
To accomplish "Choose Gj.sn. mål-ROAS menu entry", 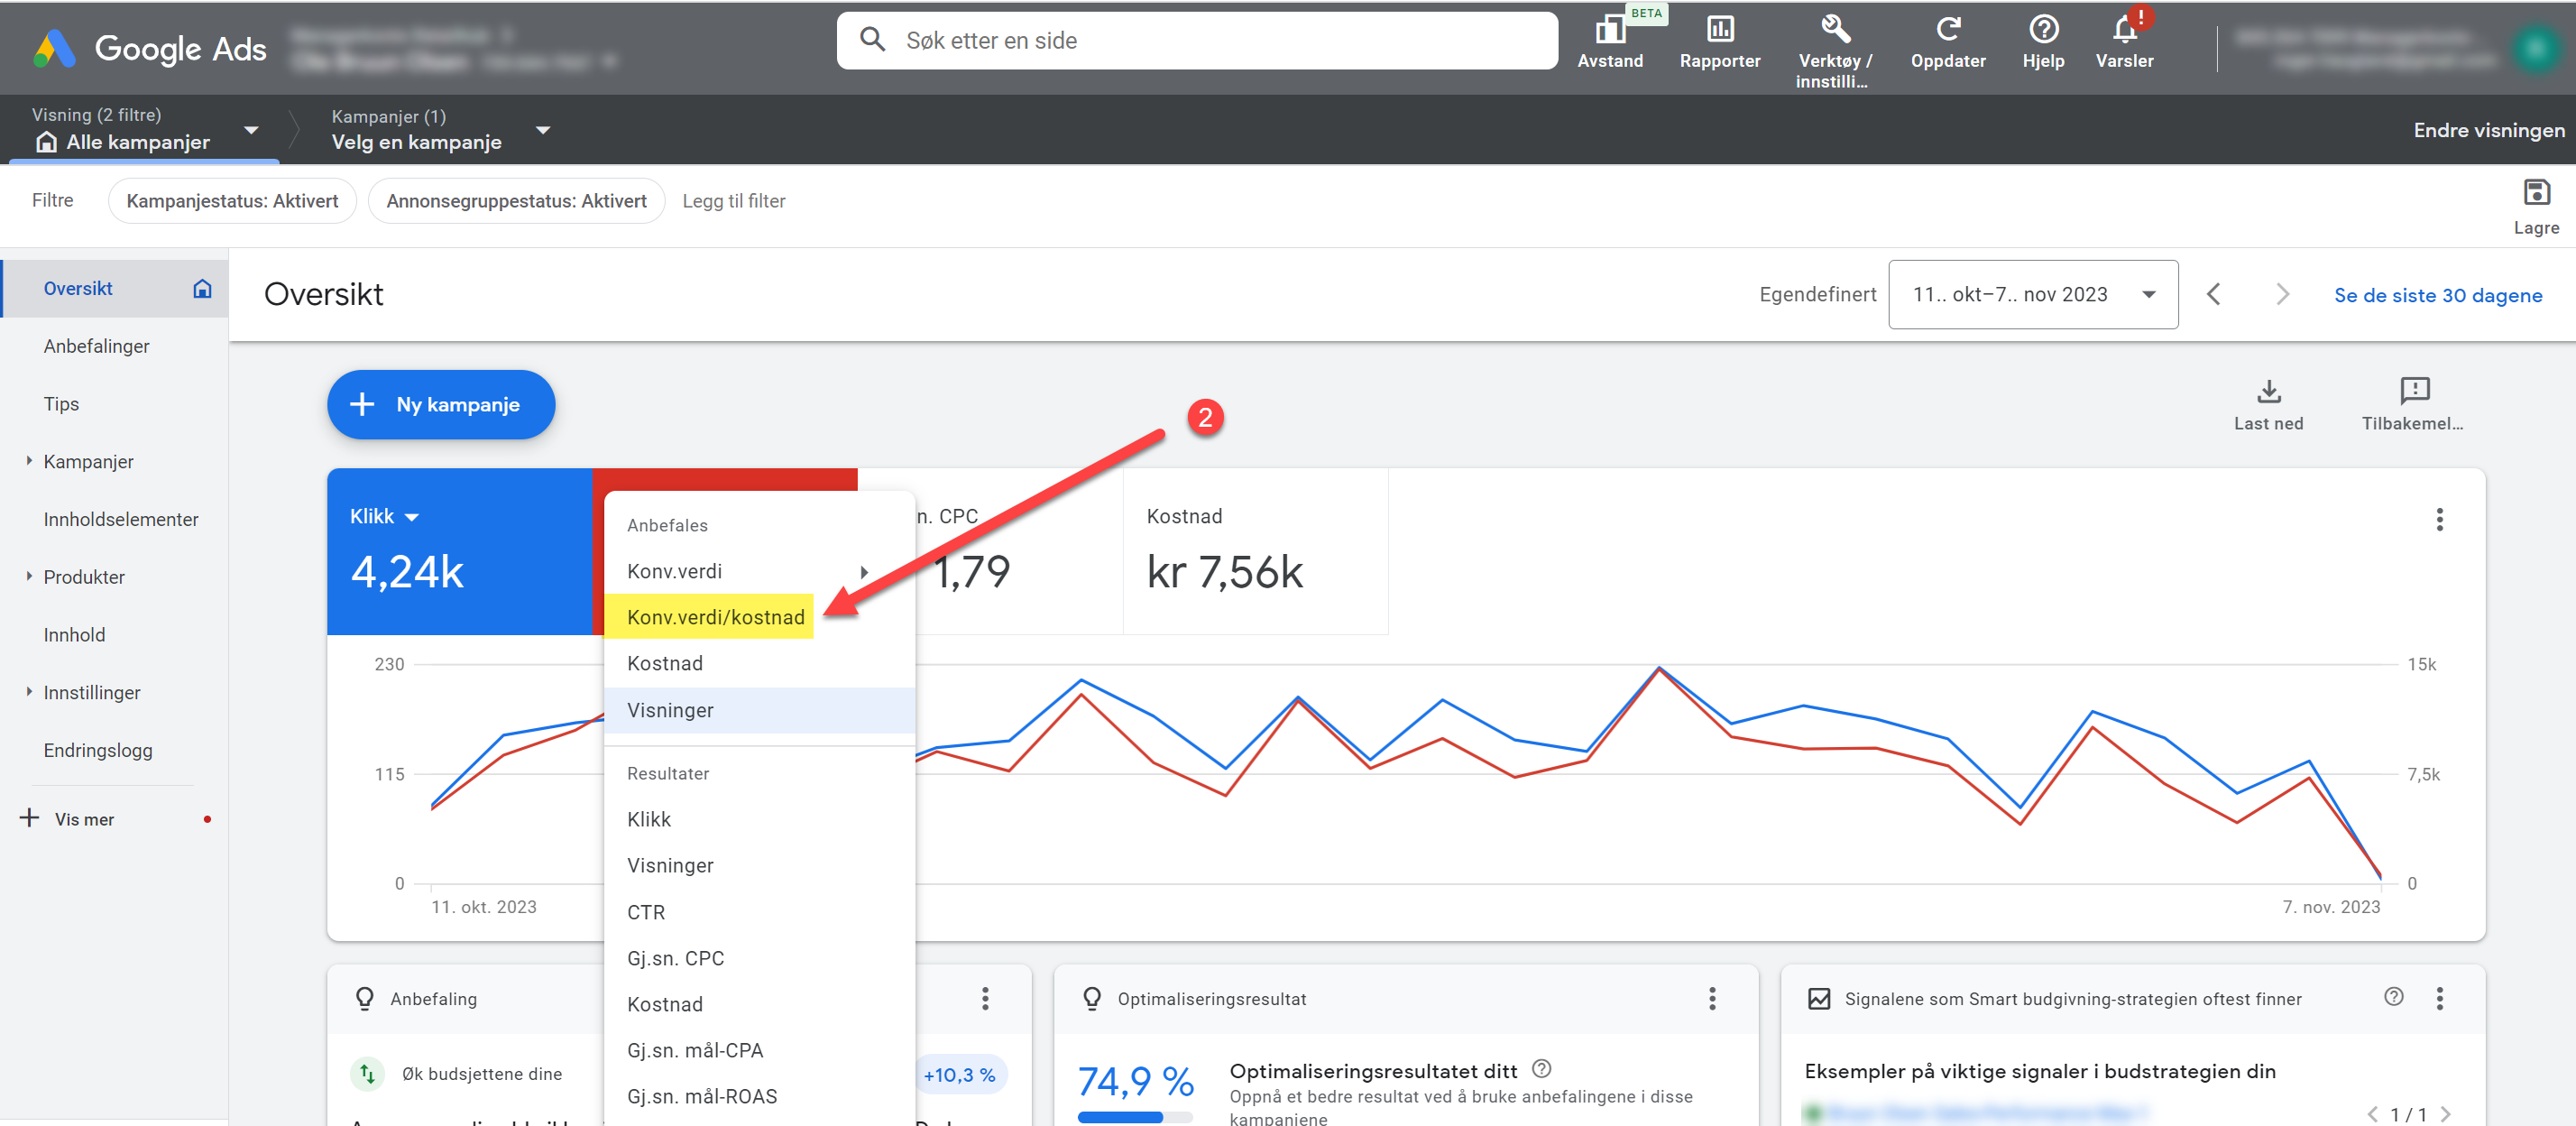I will tap(701, 1096).
